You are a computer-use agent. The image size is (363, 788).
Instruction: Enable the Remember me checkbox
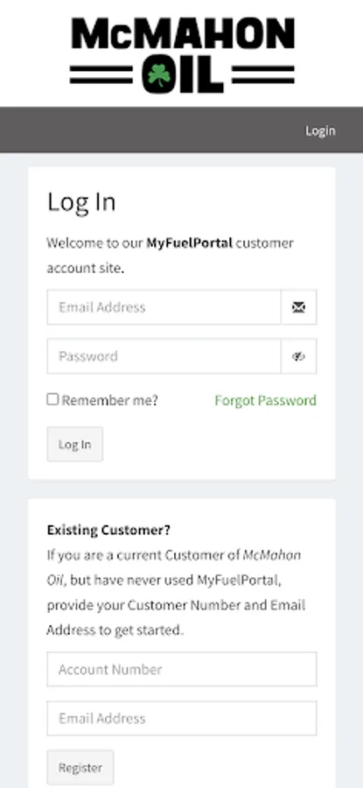52,399
